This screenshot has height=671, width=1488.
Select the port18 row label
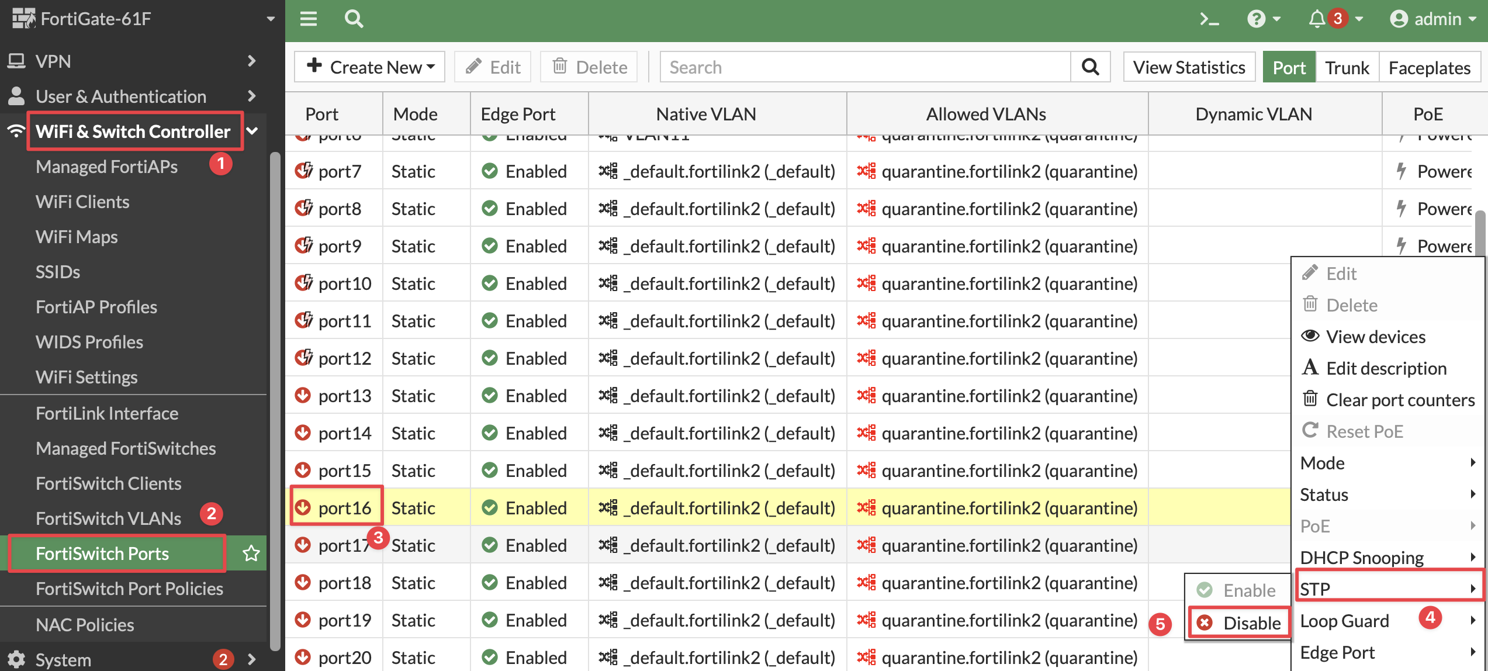click(x=345, y=583)
